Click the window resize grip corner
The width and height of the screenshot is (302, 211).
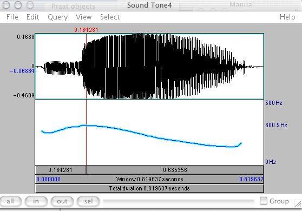coord(298,203)
